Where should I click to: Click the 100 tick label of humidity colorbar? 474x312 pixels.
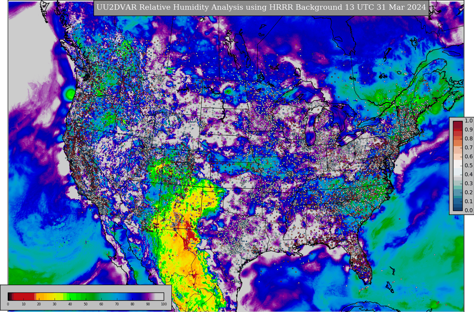pos(164,304)
